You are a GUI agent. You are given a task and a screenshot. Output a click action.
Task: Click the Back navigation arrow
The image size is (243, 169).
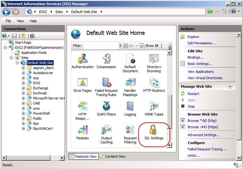6,12
